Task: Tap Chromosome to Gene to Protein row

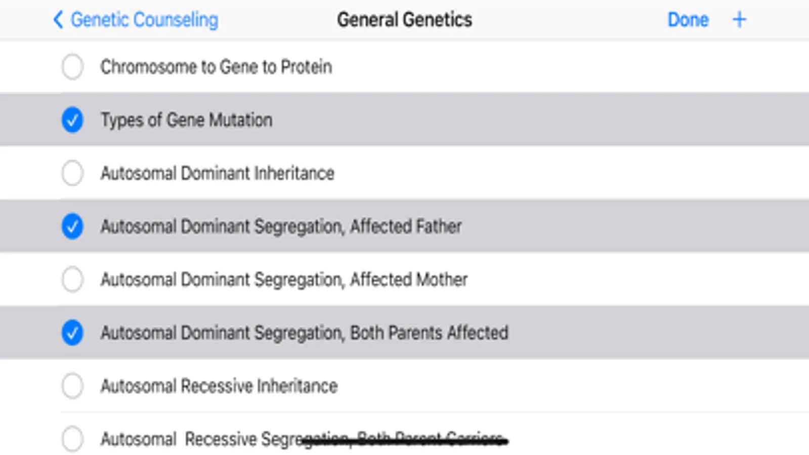Action: tap(216, 67)
